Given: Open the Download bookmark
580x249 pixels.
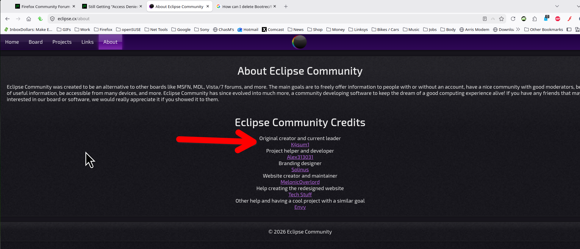Looking at the screenshot, I should pos(504,29).
